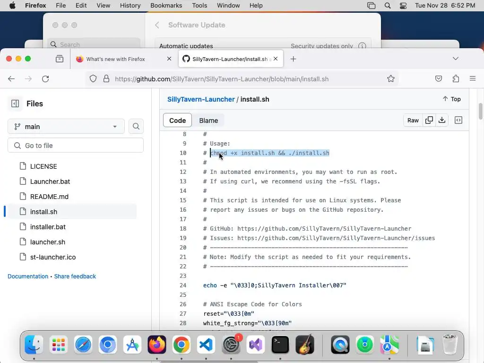Collapse the Files tree side panel
Screen dimensions: 484x363
(x=15, y=104)
